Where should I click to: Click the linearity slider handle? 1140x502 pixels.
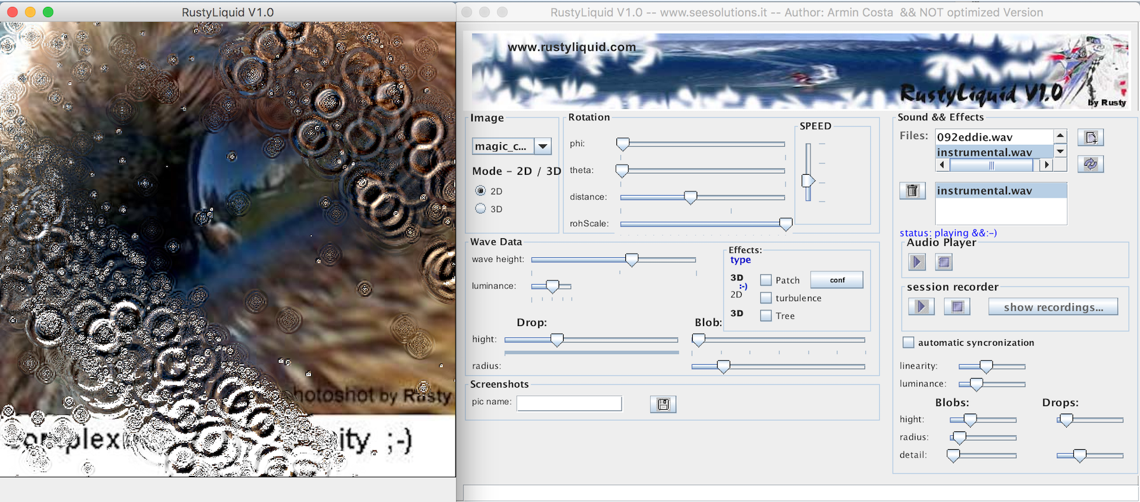(x=986, y=367)
